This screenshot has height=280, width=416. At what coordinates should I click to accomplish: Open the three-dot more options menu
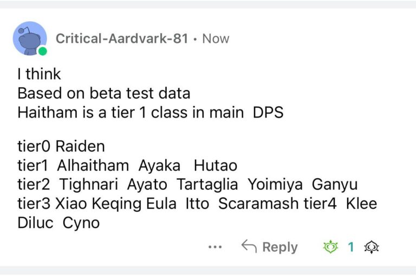[215, 248]
